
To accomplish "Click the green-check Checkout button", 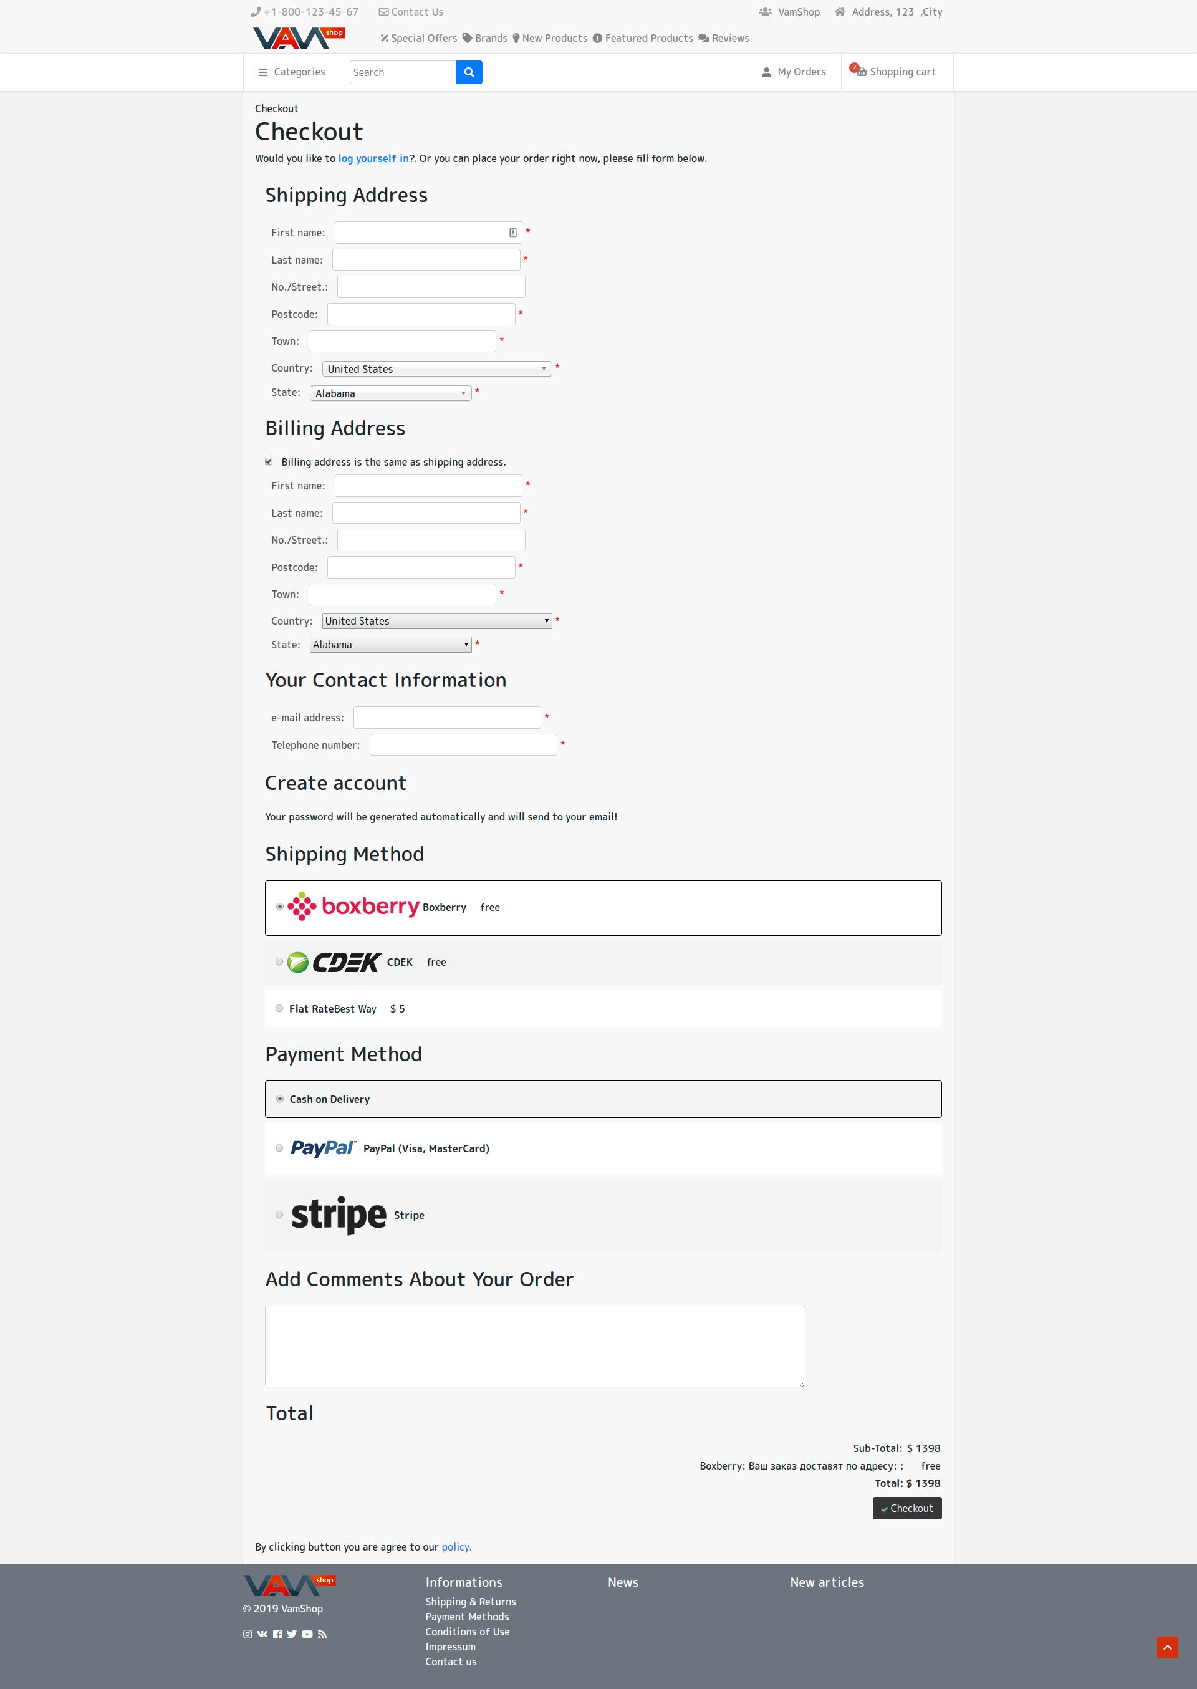I will 906,1508.
